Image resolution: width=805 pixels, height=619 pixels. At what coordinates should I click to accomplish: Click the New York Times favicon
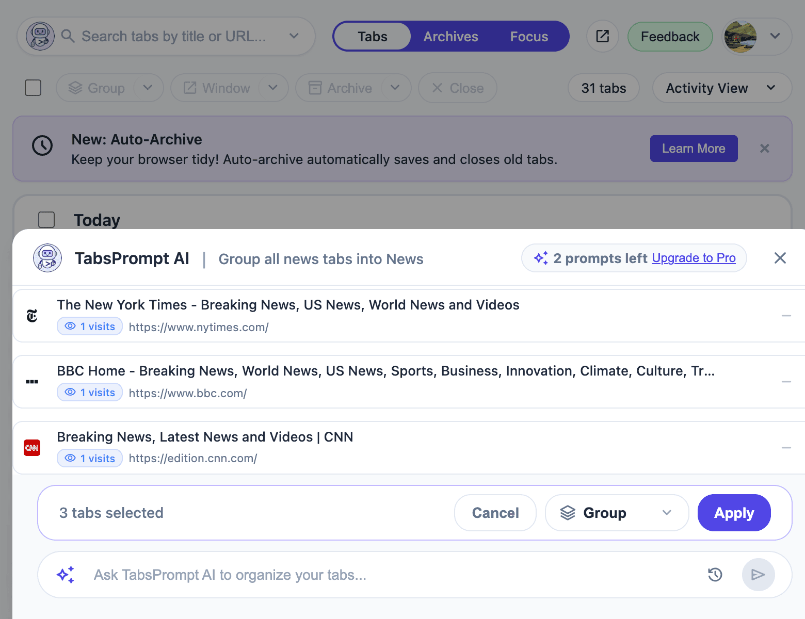pyautogui.click(x=32, y=316)
